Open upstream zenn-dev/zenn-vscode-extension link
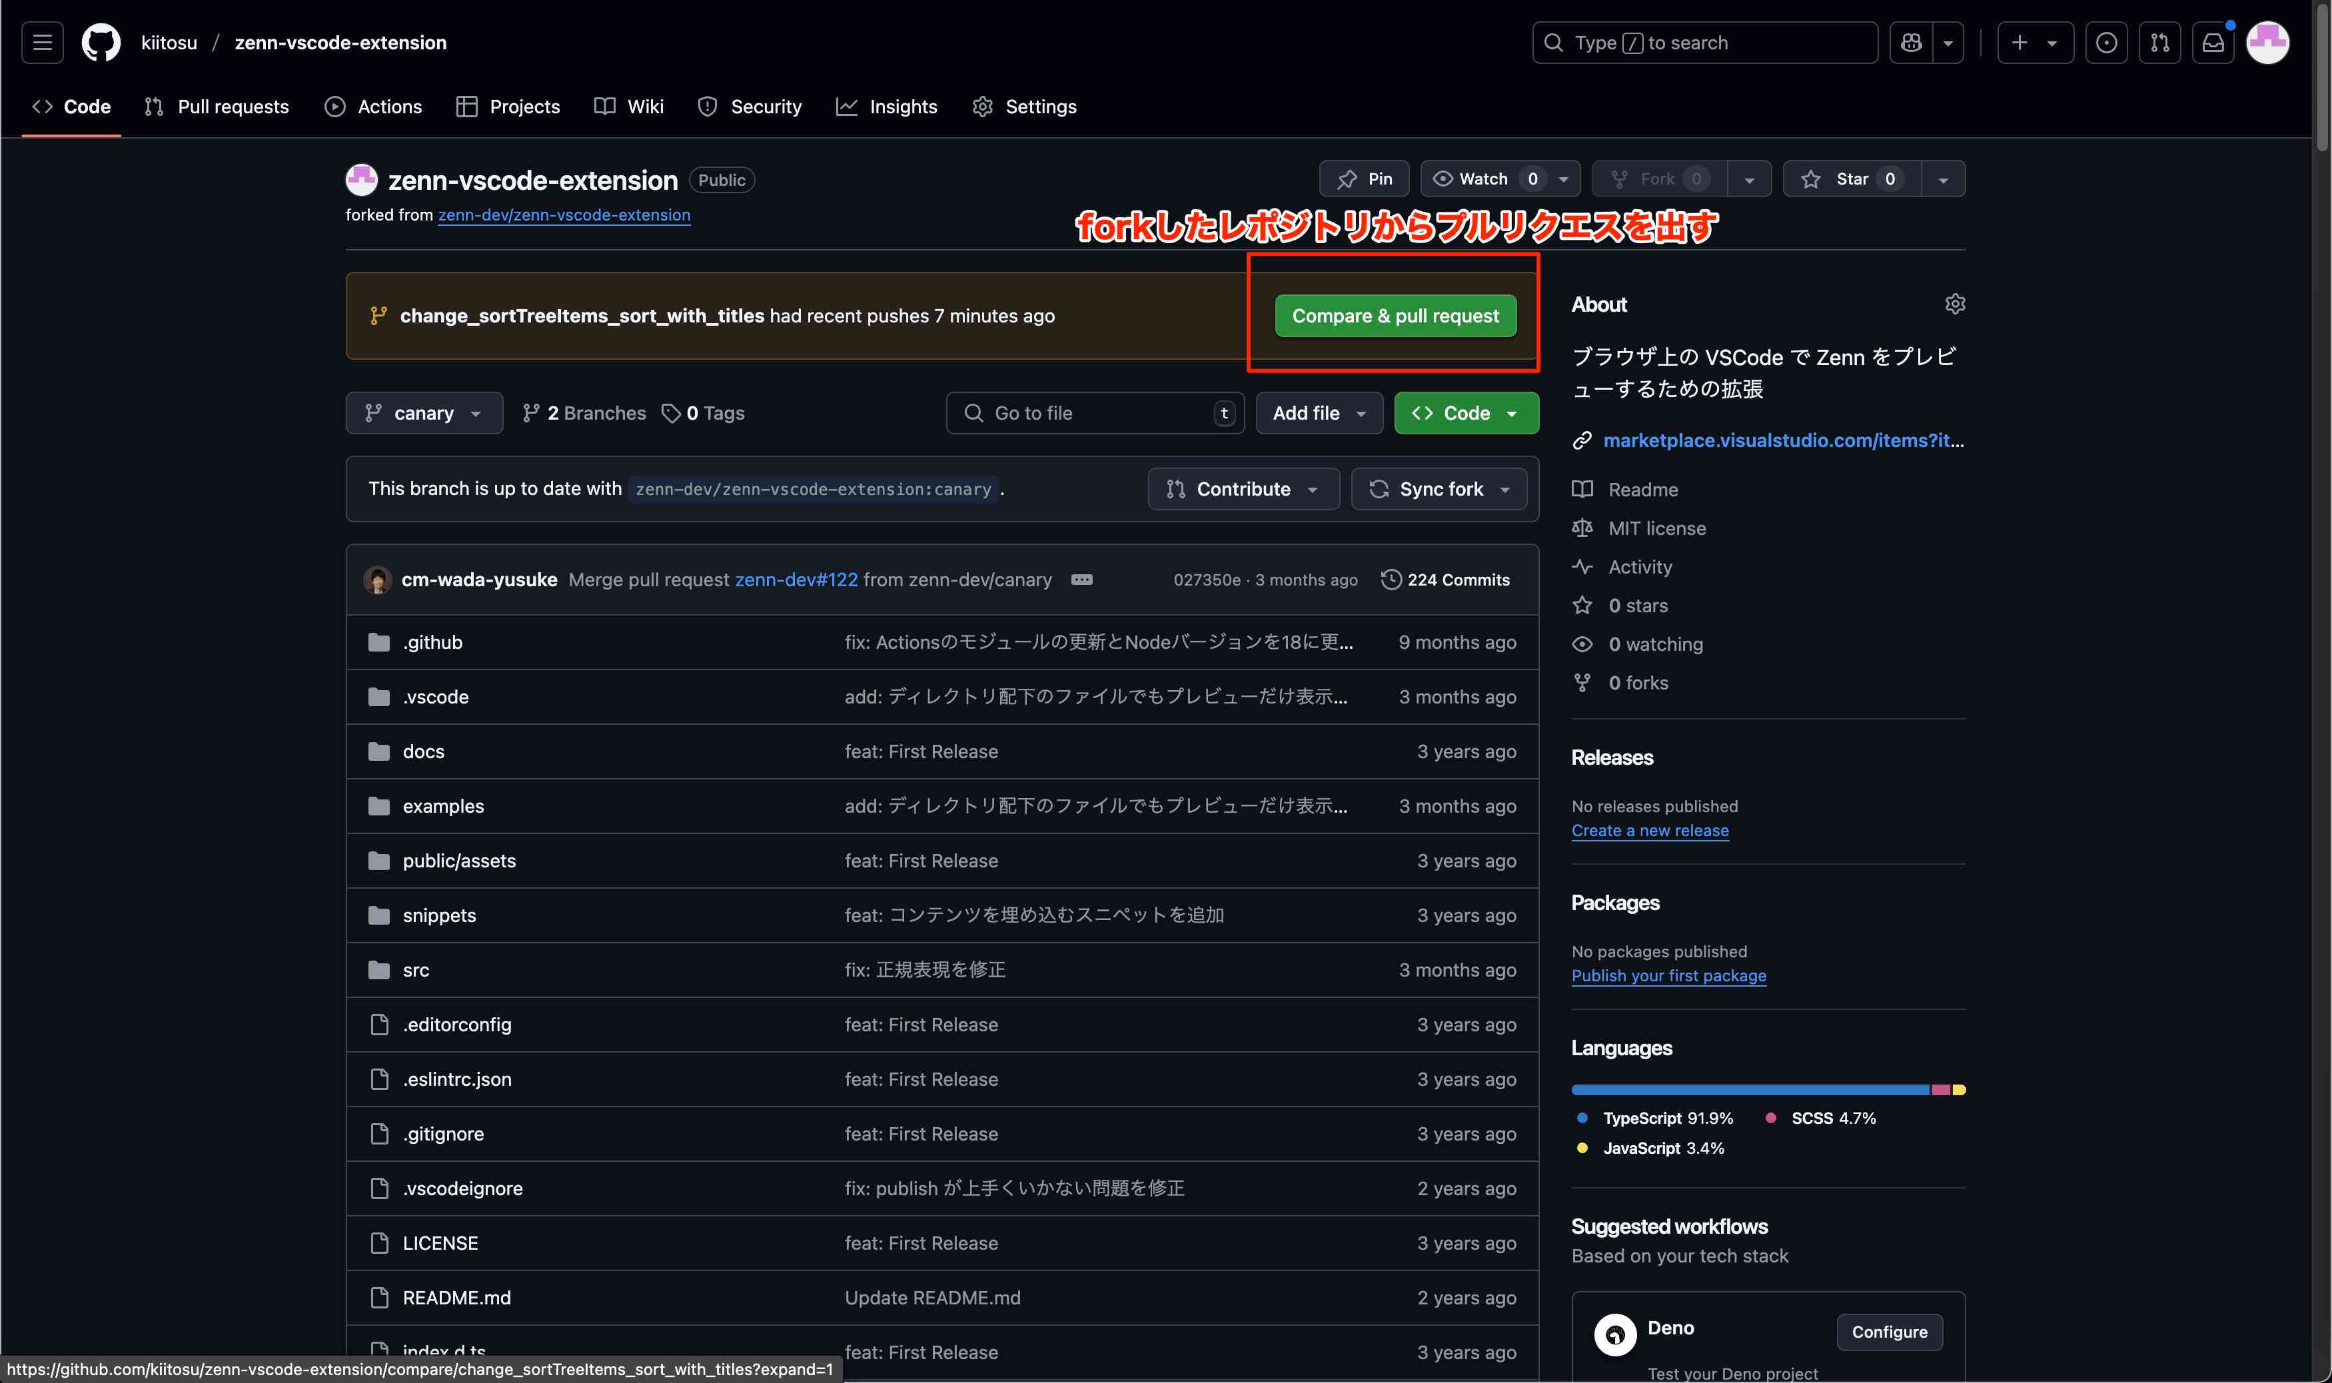2332x1383 pixels. [564, 215]
